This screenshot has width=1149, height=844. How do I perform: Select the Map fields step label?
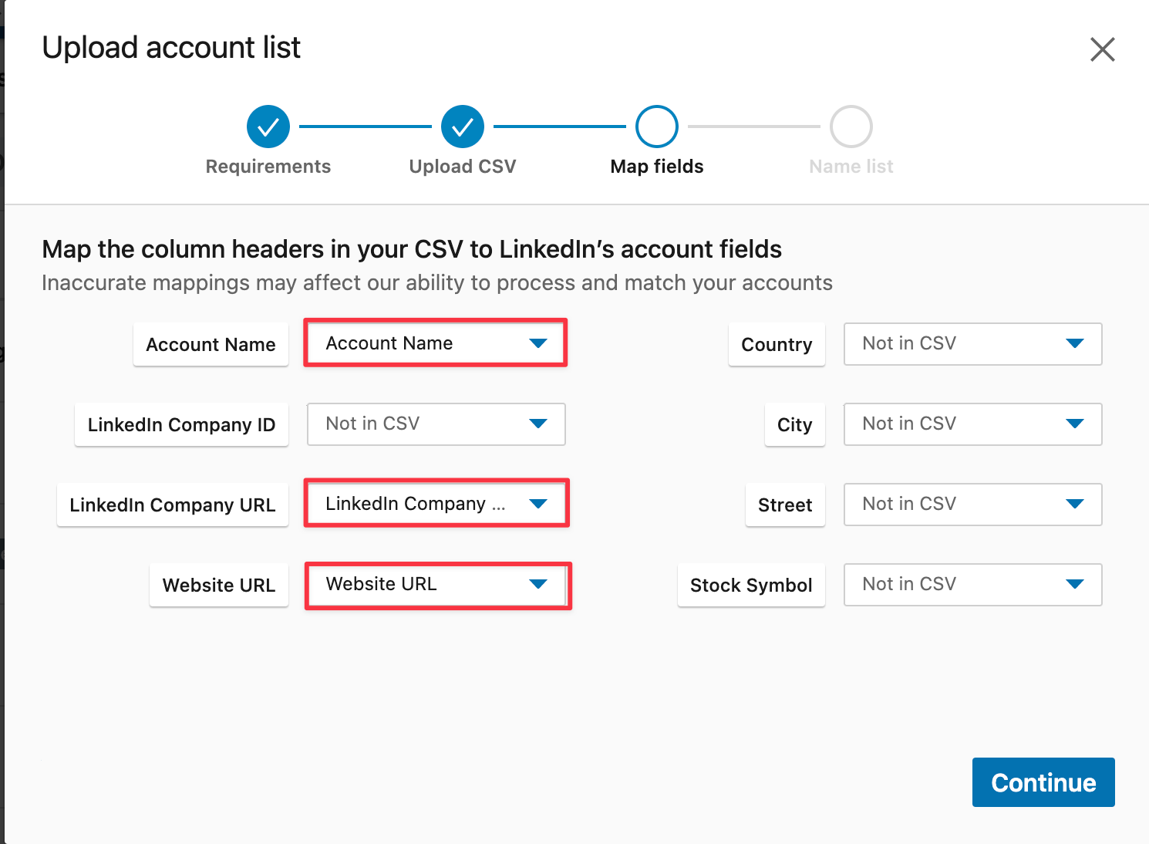(657, 167)
